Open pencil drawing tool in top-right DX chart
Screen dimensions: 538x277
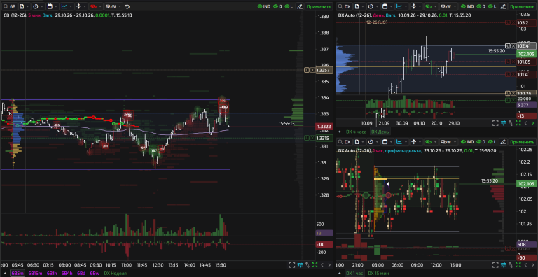pyautogui.click(x=503, y=6)
